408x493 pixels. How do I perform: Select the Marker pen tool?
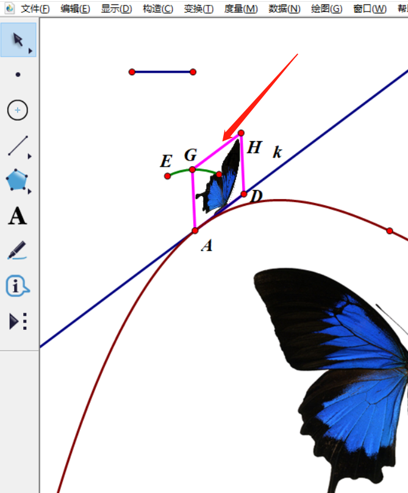tap(17, 250)
